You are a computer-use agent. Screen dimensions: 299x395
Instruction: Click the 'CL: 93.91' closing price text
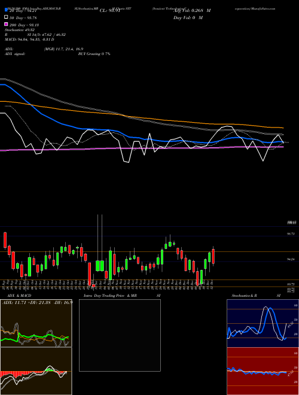tap(110, 11)
